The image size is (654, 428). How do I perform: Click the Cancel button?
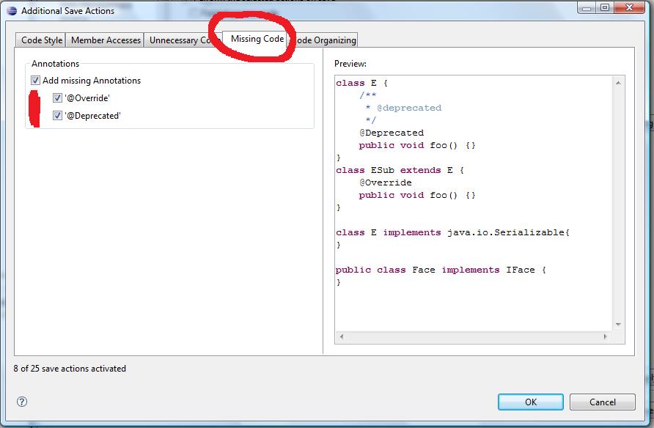tap(603, 402)
